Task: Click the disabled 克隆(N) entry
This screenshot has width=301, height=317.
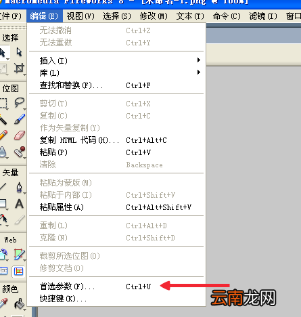Action: click(x=116, y=238)
